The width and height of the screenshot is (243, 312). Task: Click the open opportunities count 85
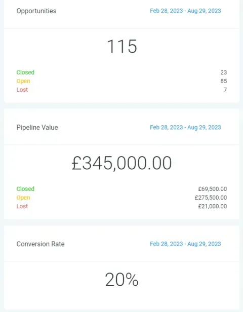(224, 81)
